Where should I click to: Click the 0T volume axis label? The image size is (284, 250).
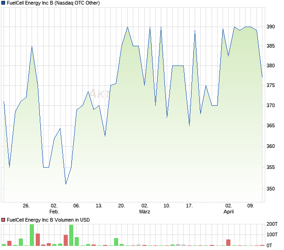click(269, 246)
